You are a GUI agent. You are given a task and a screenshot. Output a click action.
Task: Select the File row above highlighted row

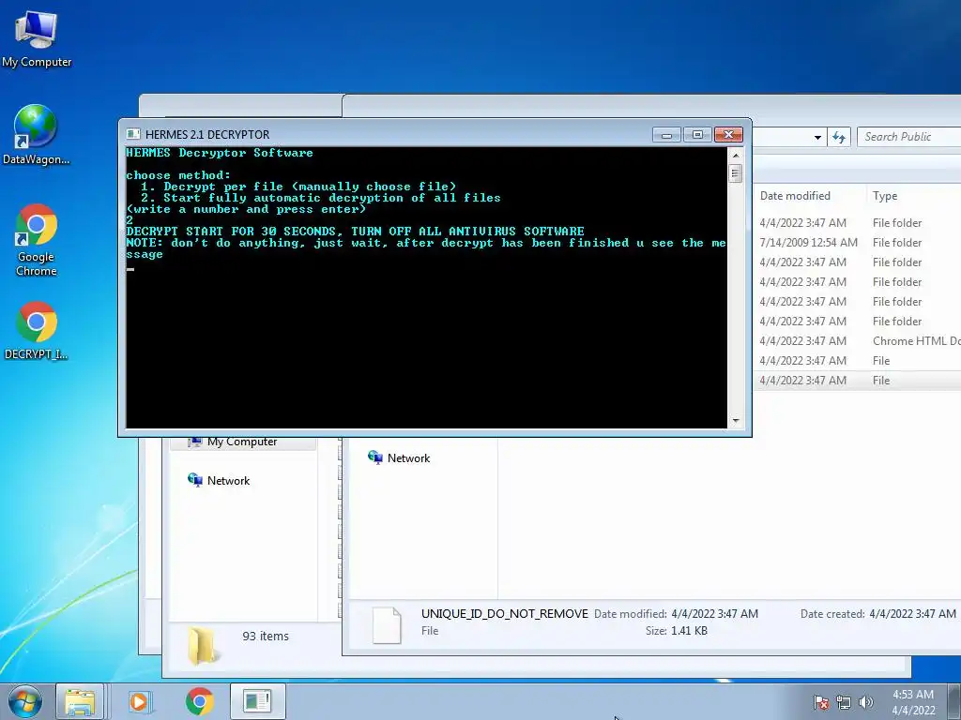pos(858,361)
